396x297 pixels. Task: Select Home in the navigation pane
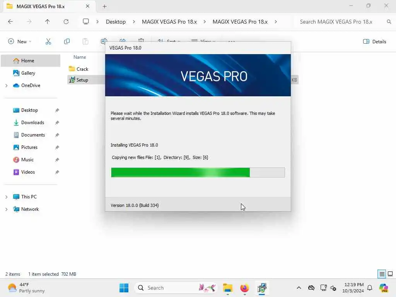[31, 61]
